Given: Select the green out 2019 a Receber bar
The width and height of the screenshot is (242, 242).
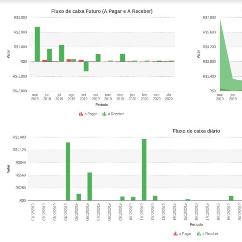Looking at the screenshot, I should [x=98, y=58].
